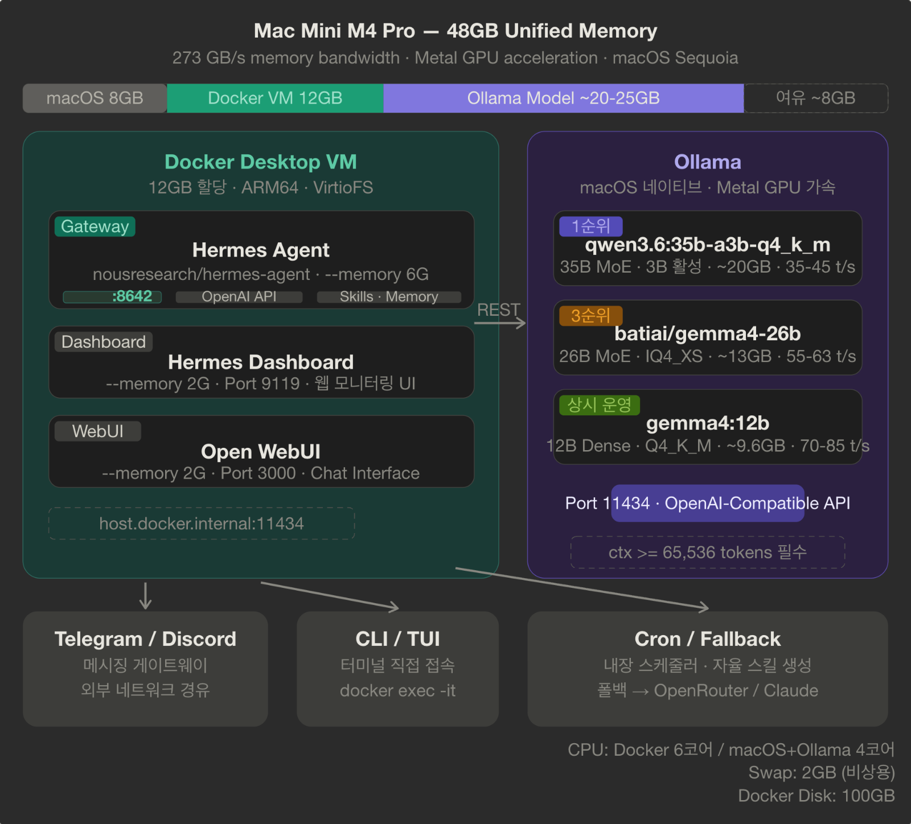Viewport: 911px width, 824px height.
Task: Click the "macOS 8GB" memory bar segment
Action: 95,98
